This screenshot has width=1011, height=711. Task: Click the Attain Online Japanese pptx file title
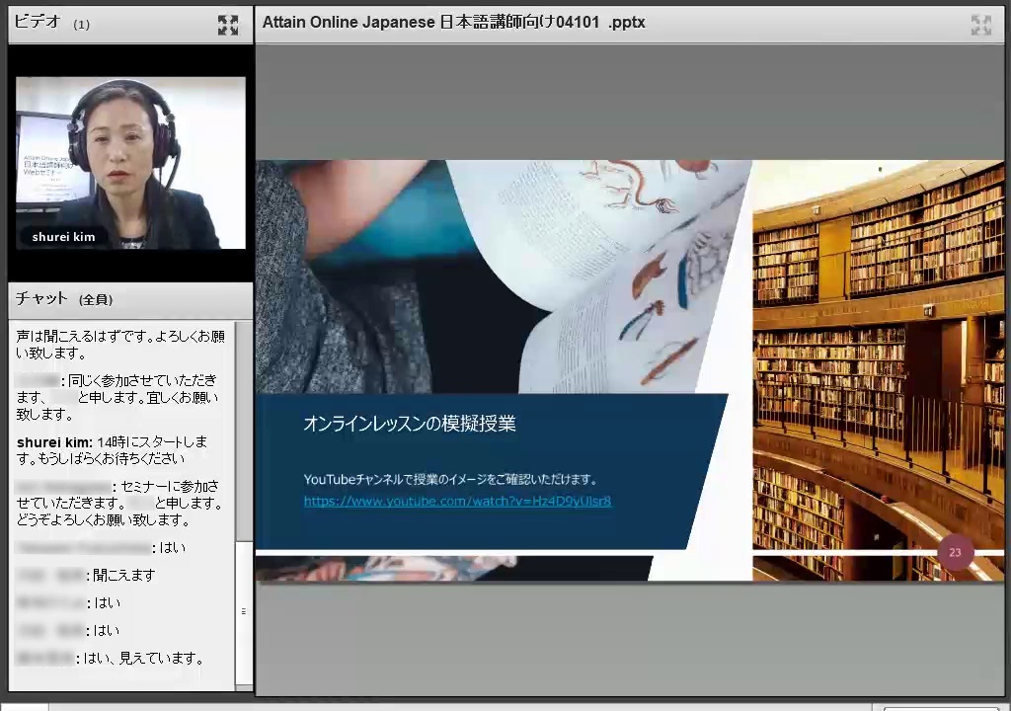453,22
